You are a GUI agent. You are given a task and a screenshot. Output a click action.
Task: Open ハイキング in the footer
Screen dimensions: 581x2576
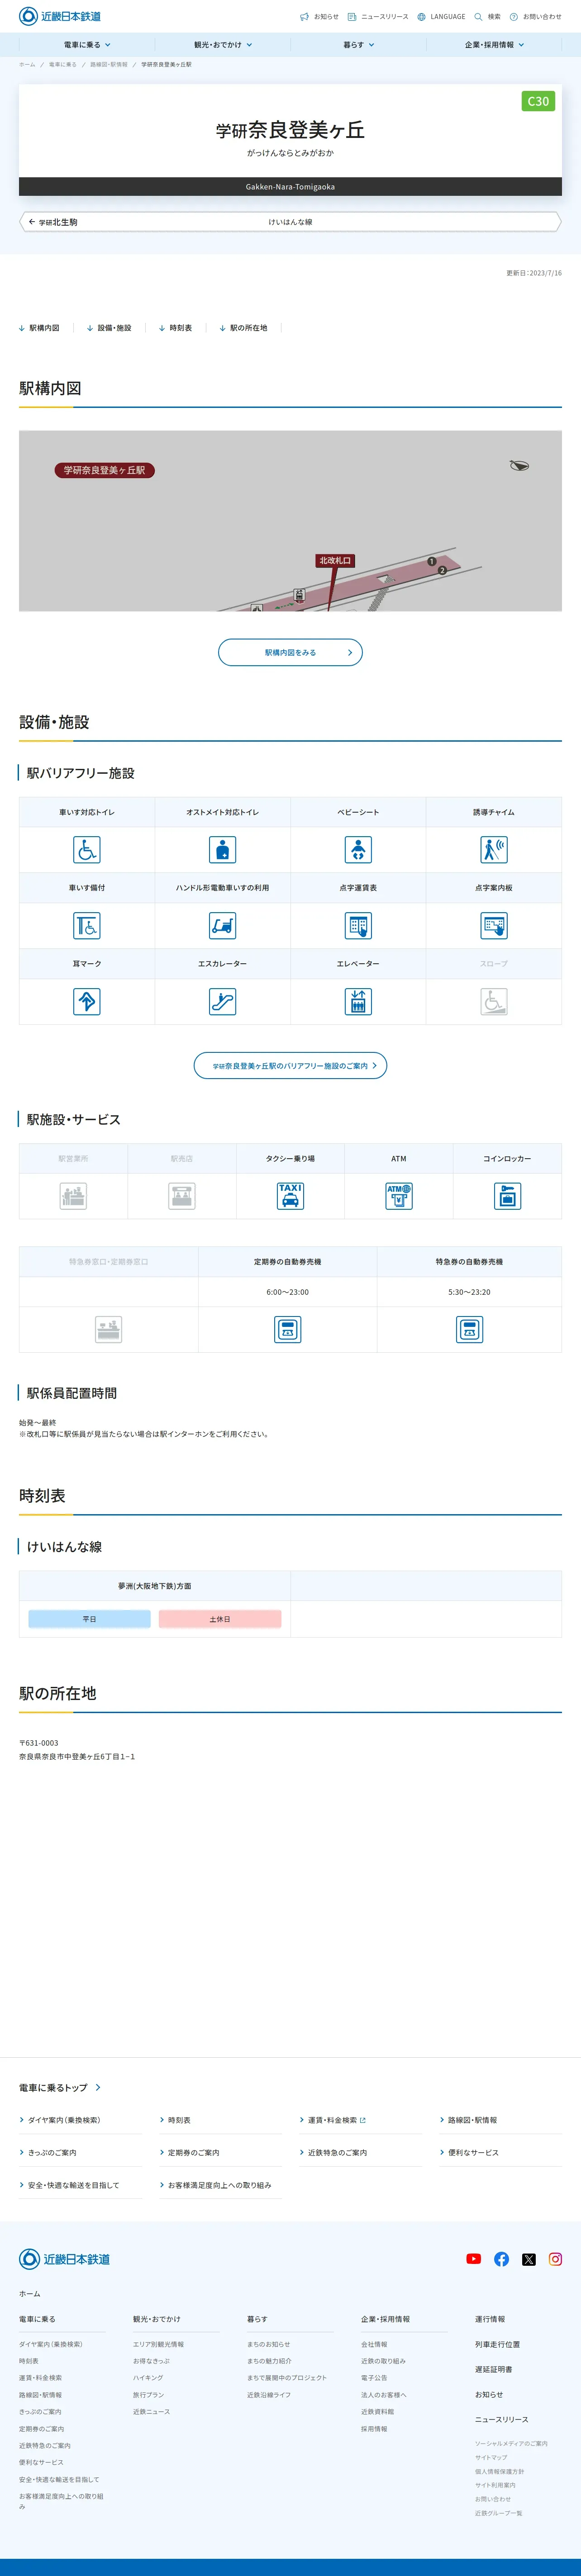(148, 2378)
